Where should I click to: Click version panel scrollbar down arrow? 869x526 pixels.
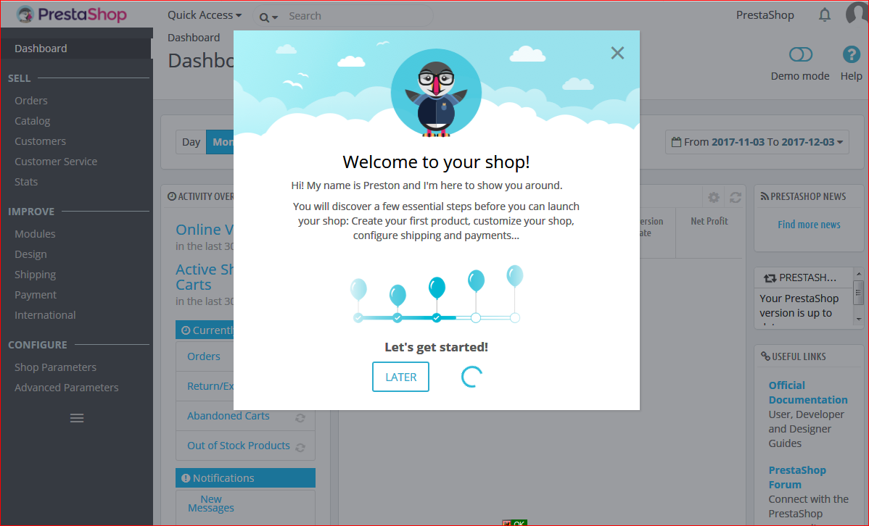click(858, 319)
